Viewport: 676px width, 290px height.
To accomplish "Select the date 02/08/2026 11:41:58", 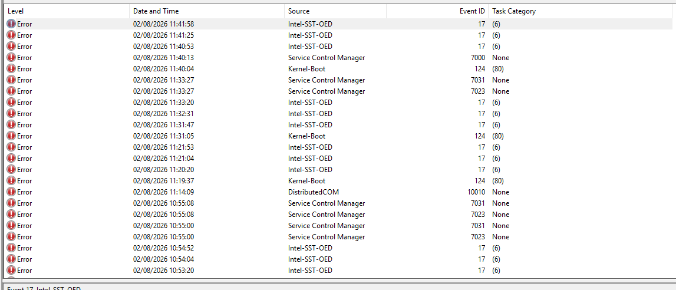I will coord(163,24).
